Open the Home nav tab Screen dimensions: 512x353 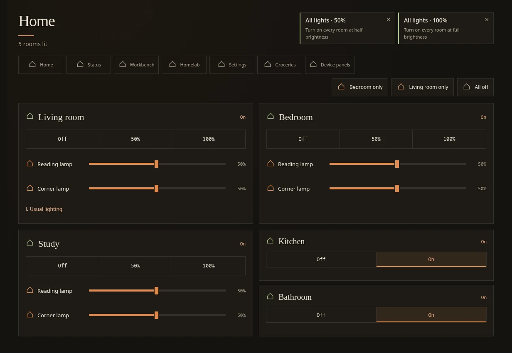tap(41, 65)
